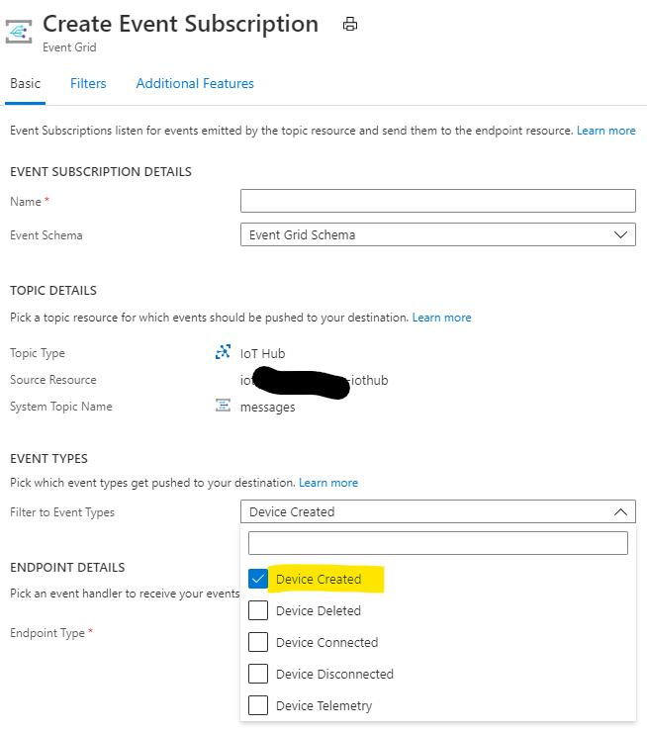Click the Event Grid logo icon

click(19, 32)
